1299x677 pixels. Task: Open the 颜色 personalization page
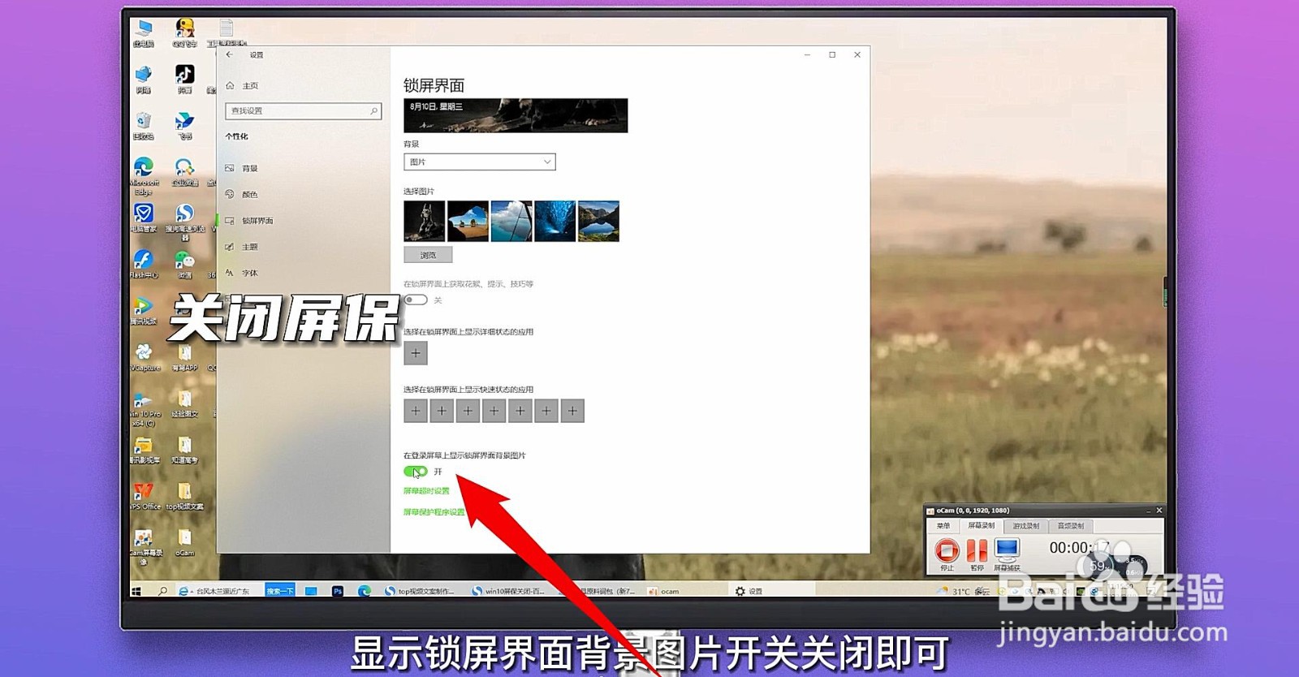click(242, 194)
